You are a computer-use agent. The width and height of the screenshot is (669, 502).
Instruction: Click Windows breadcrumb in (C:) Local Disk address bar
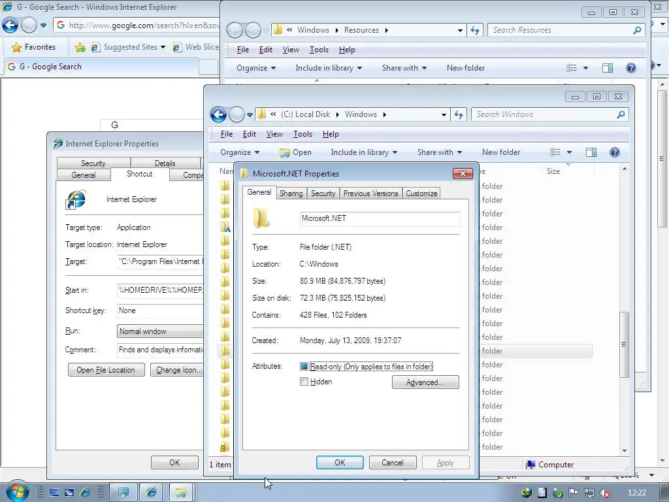tap(361, 114)
